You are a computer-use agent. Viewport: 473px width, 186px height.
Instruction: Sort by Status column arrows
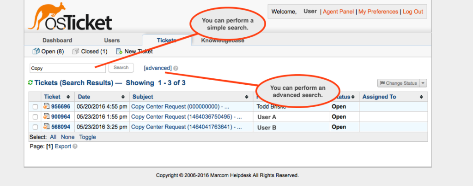353,97
